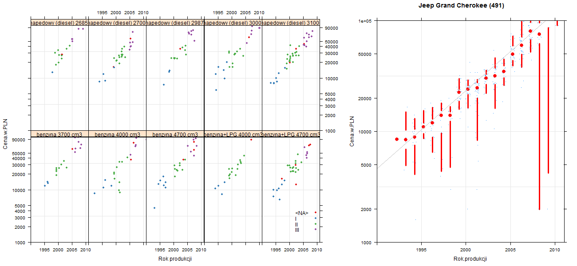Pick the red legend marker beside "<NA>"
The width and height of the screenshot is (577, 266).
pos(315,213)
